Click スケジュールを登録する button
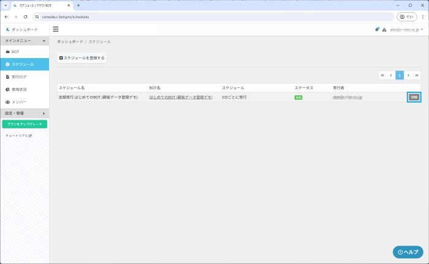This screenshot has width=429, height=264. coord(82,58)
